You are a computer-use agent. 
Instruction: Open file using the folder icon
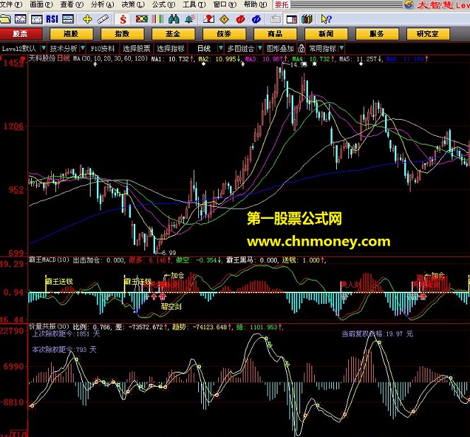tap(6, 19)
